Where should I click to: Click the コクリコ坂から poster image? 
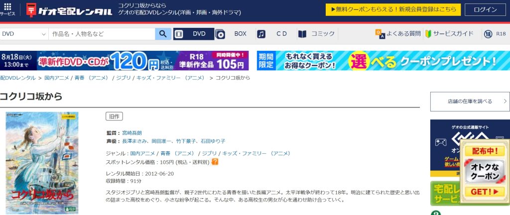click(42, 163)
